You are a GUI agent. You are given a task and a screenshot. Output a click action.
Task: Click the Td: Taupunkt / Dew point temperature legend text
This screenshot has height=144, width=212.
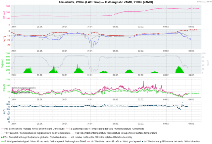pos(37,133)
